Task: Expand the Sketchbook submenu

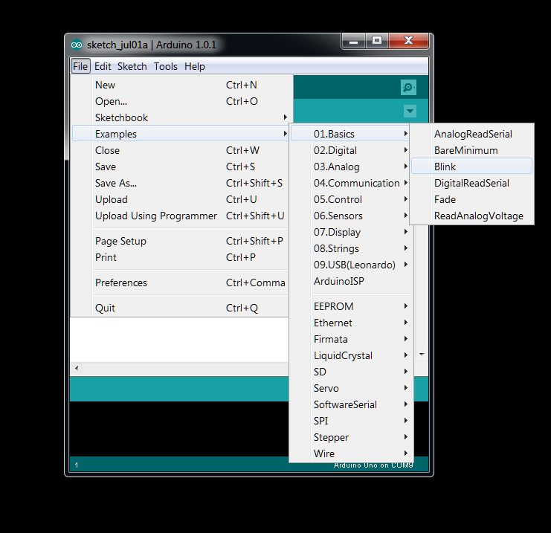Action: 181,117
